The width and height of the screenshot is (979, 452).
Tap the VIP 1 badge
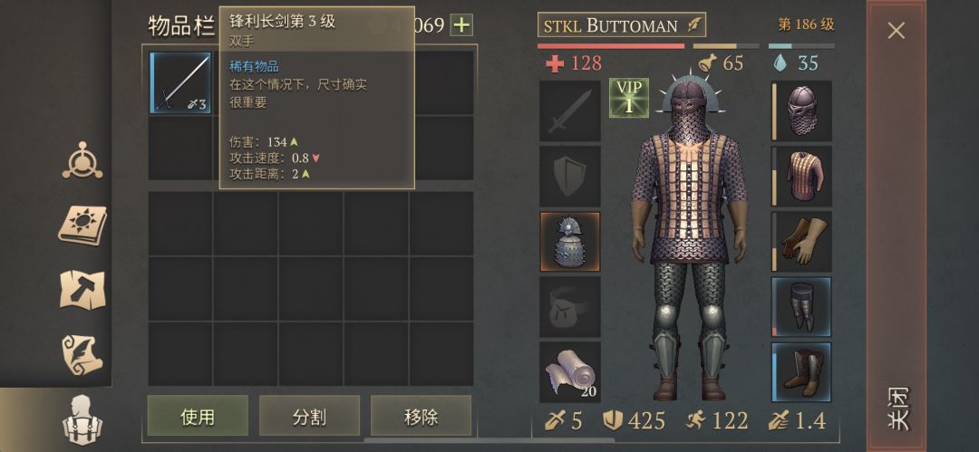pyautogui.click(x=629, y=98)
